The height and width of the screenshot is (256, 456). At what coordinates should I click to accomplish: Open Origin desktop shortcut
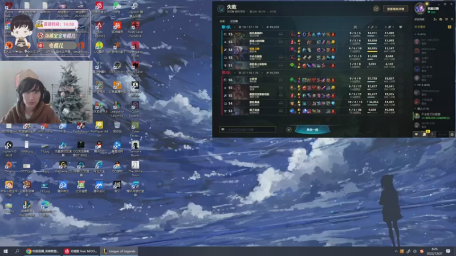[9, 167]
